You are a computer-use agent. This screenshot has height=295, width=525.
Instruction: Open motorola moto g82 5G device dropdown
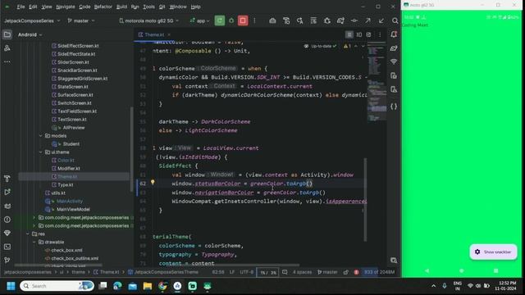[149, 20]
